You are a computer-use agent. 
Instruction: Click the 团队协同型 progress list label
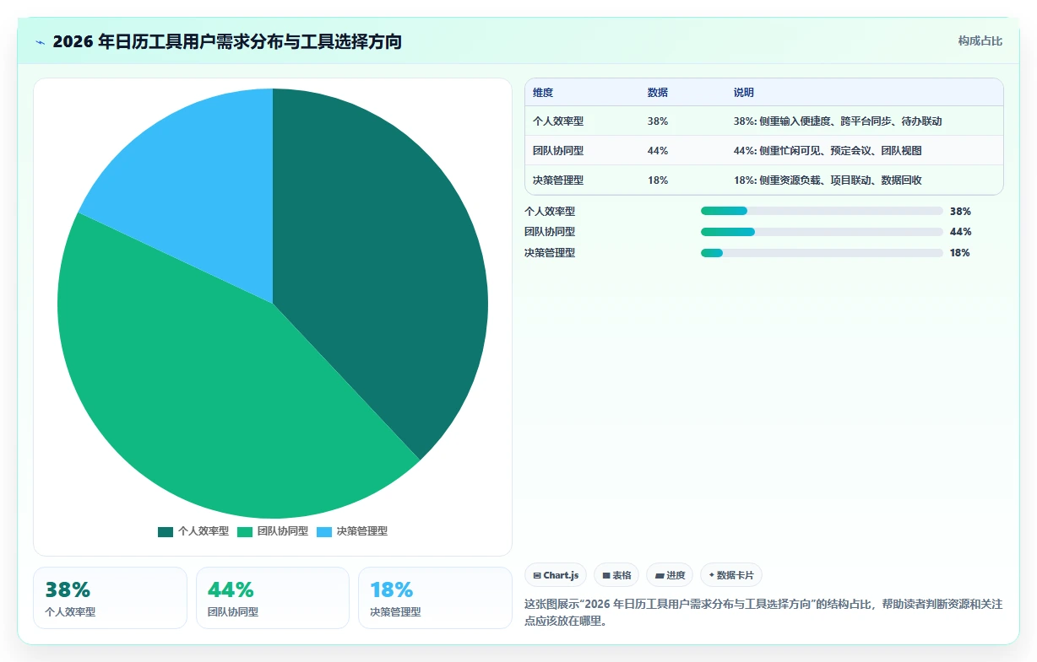pyautogui.click(x=550, y=232)
